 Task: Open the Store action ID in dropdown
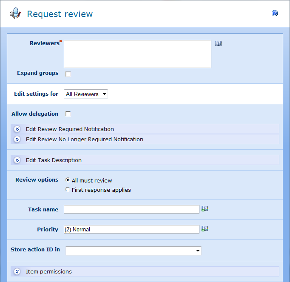tap(133, 251)
